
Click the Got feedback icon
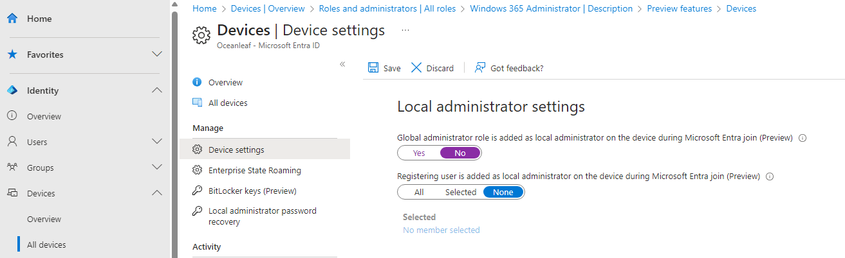point(479,68)
